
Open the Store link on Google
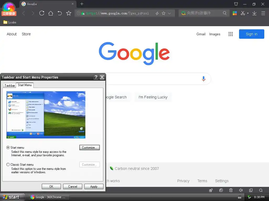pos(26,34)
